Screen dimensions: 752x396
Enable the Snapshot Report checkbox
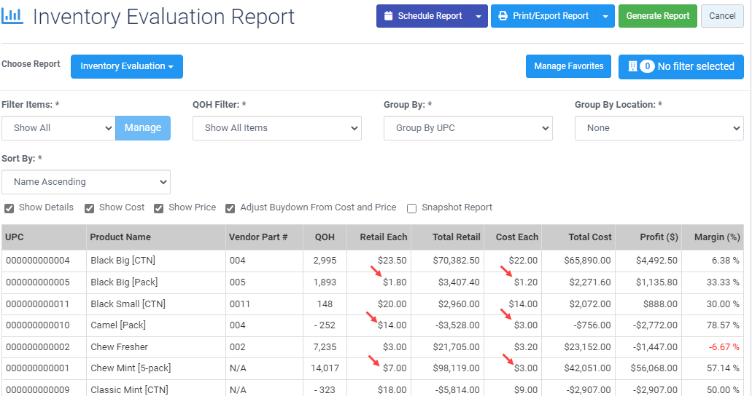point(411,208)
